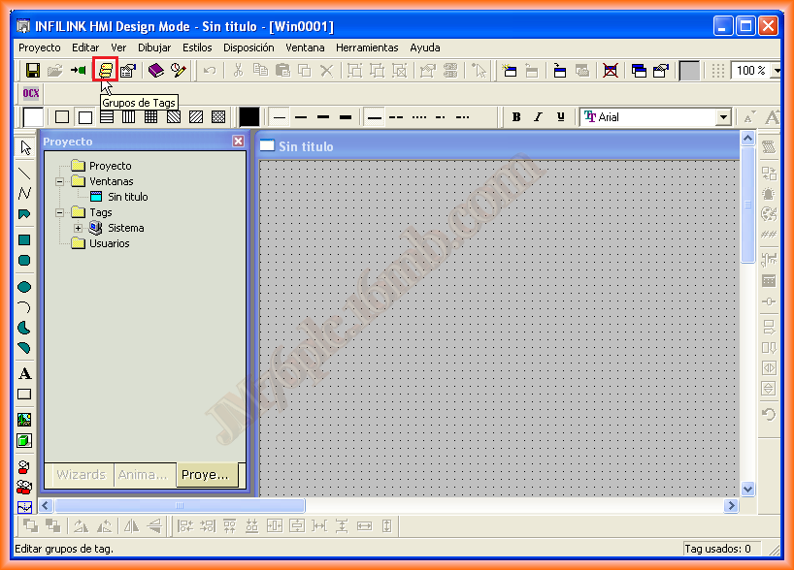Viewport: 794px width, 570px height.
Task: Click the black fill color swatch
Action: pos(249,117)
